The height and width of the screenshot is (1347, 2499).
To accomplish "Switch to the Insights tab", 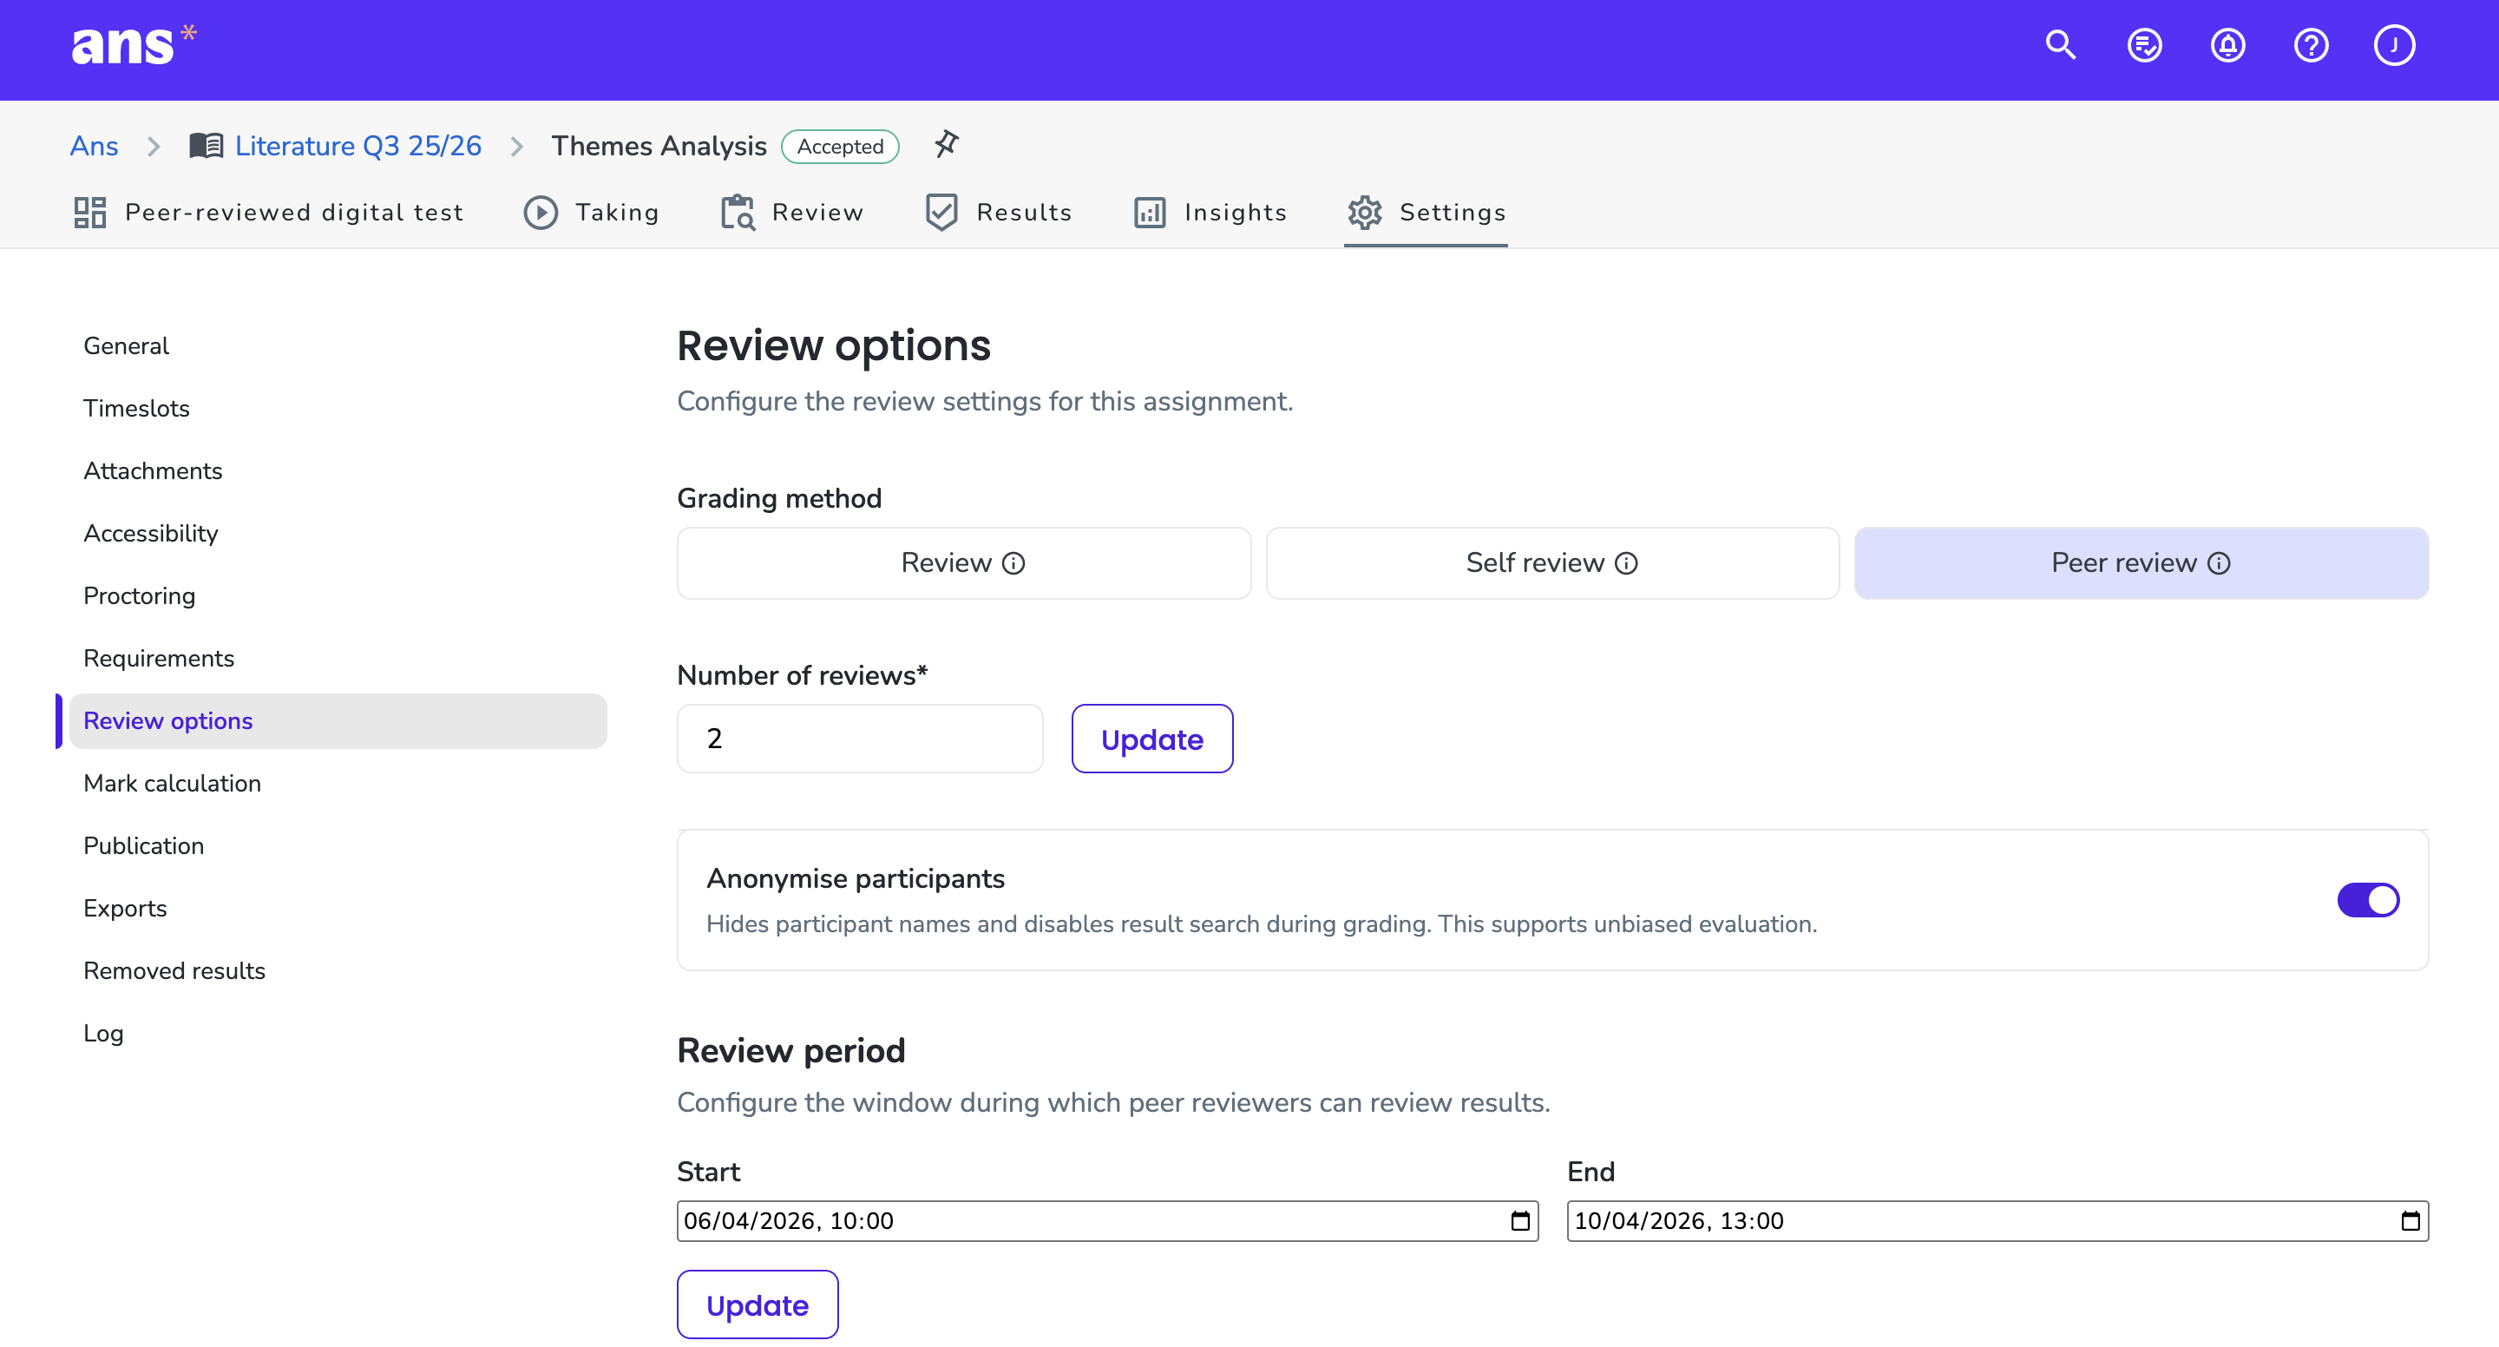I will [1210, 213].
